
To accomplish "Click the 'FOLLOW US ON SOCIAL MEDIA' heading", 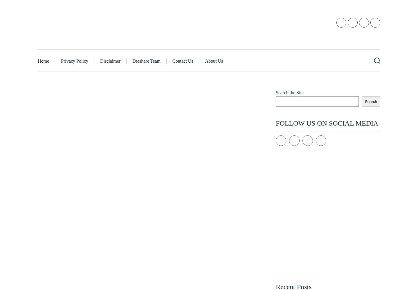I will pyautogui.click(x=327, y=123).
